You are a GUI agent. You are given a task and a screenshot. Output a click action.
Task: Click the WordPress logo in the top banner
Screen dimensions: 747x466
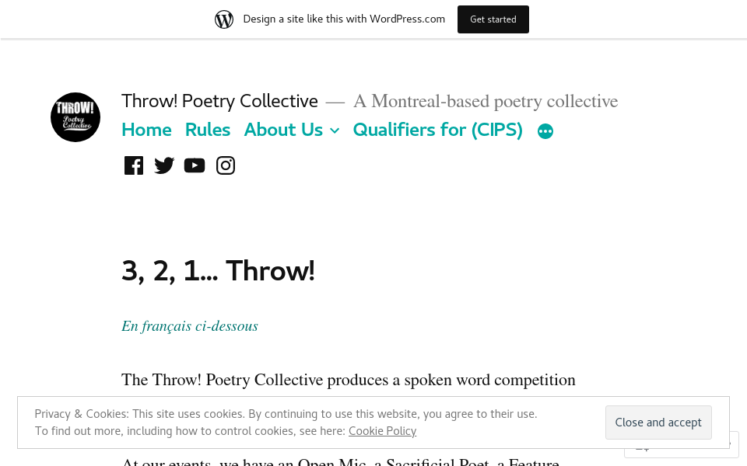click(x=224, y=19)
